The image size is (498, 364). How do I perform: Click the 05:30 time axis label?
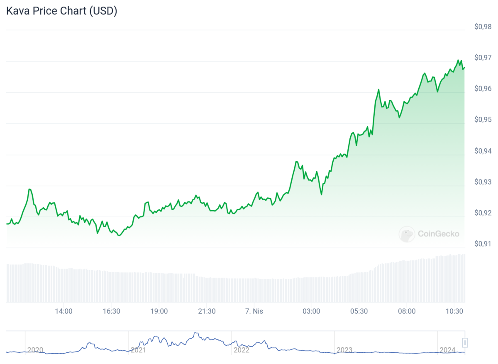click(359, 311)
